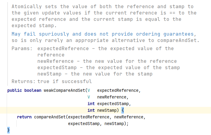Click the expectedStamp parameter declaration
Screen dimensions: 211x135
[113, 104]
